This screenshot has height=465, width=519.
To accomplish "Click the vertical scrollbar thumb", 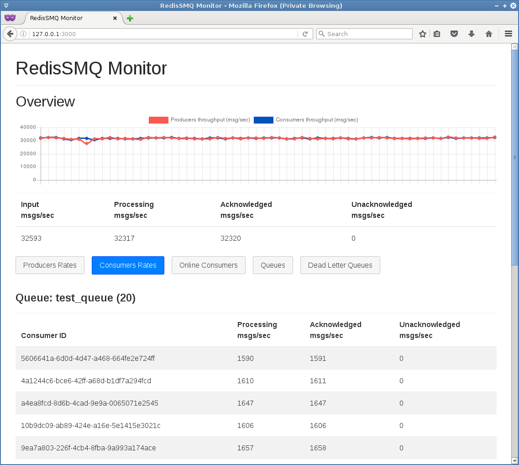I will pos(515,157).
